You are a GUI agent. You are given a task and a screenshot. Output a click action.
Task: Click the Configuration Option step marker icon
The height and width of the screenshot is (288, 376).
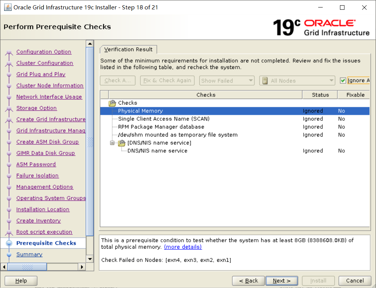[9, 52]
